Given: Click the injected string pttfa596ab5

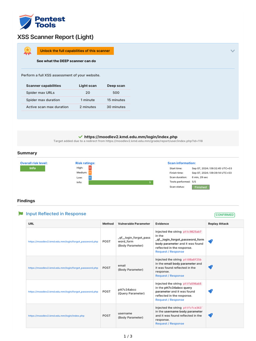Looking at the screenshot, I should pos(192,284).
